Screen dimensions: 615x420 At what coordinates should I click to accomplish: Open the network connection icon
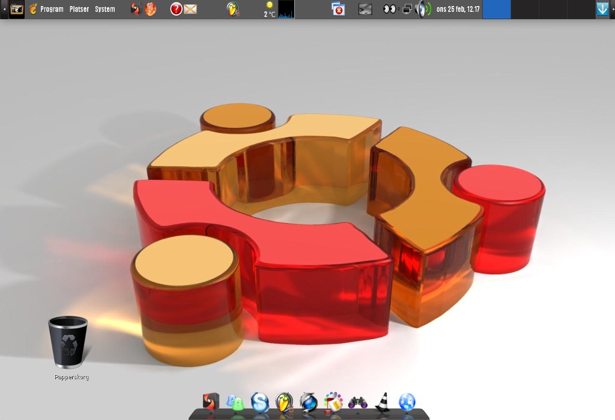(x=408, y=8)
